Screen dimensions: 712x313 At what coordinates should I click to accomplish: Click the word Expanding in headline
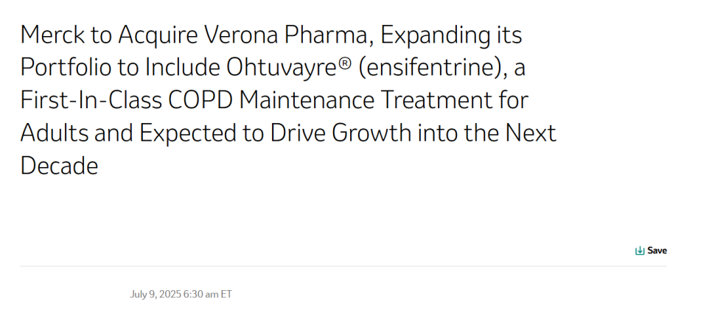point(435,35)
